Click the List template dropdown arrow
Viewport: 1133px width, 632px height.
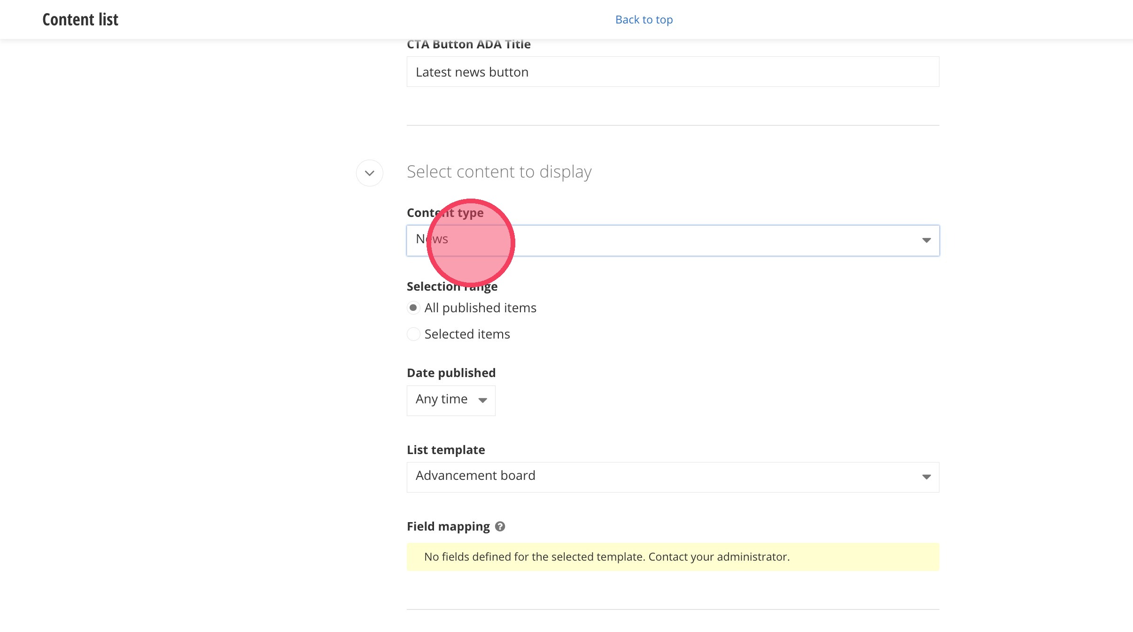(926, 477)
